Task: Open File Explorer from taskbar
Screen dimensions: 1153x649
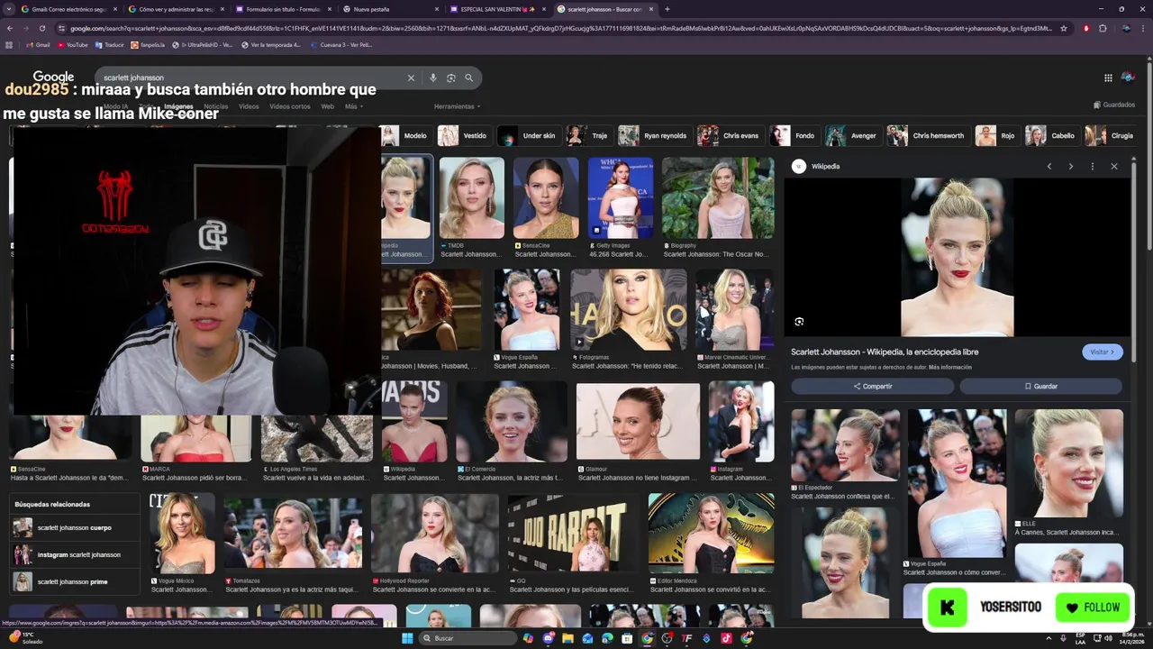Action: [567, 638]
